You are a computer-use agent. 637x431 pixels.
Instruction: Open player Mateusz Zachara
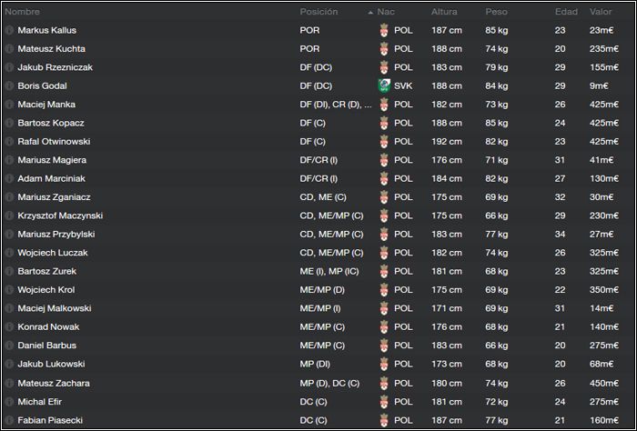click(53, 383)
